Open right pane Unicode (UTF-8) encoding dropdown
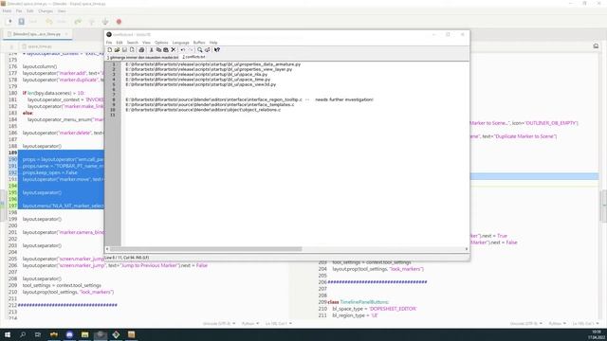Image resolution: width=607 pixels, height=341 pixels. click(x=525, y=323)
